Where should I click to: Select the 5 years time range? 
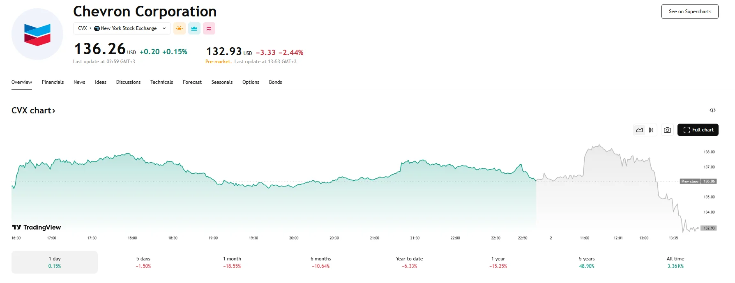[x=587, y=262]
